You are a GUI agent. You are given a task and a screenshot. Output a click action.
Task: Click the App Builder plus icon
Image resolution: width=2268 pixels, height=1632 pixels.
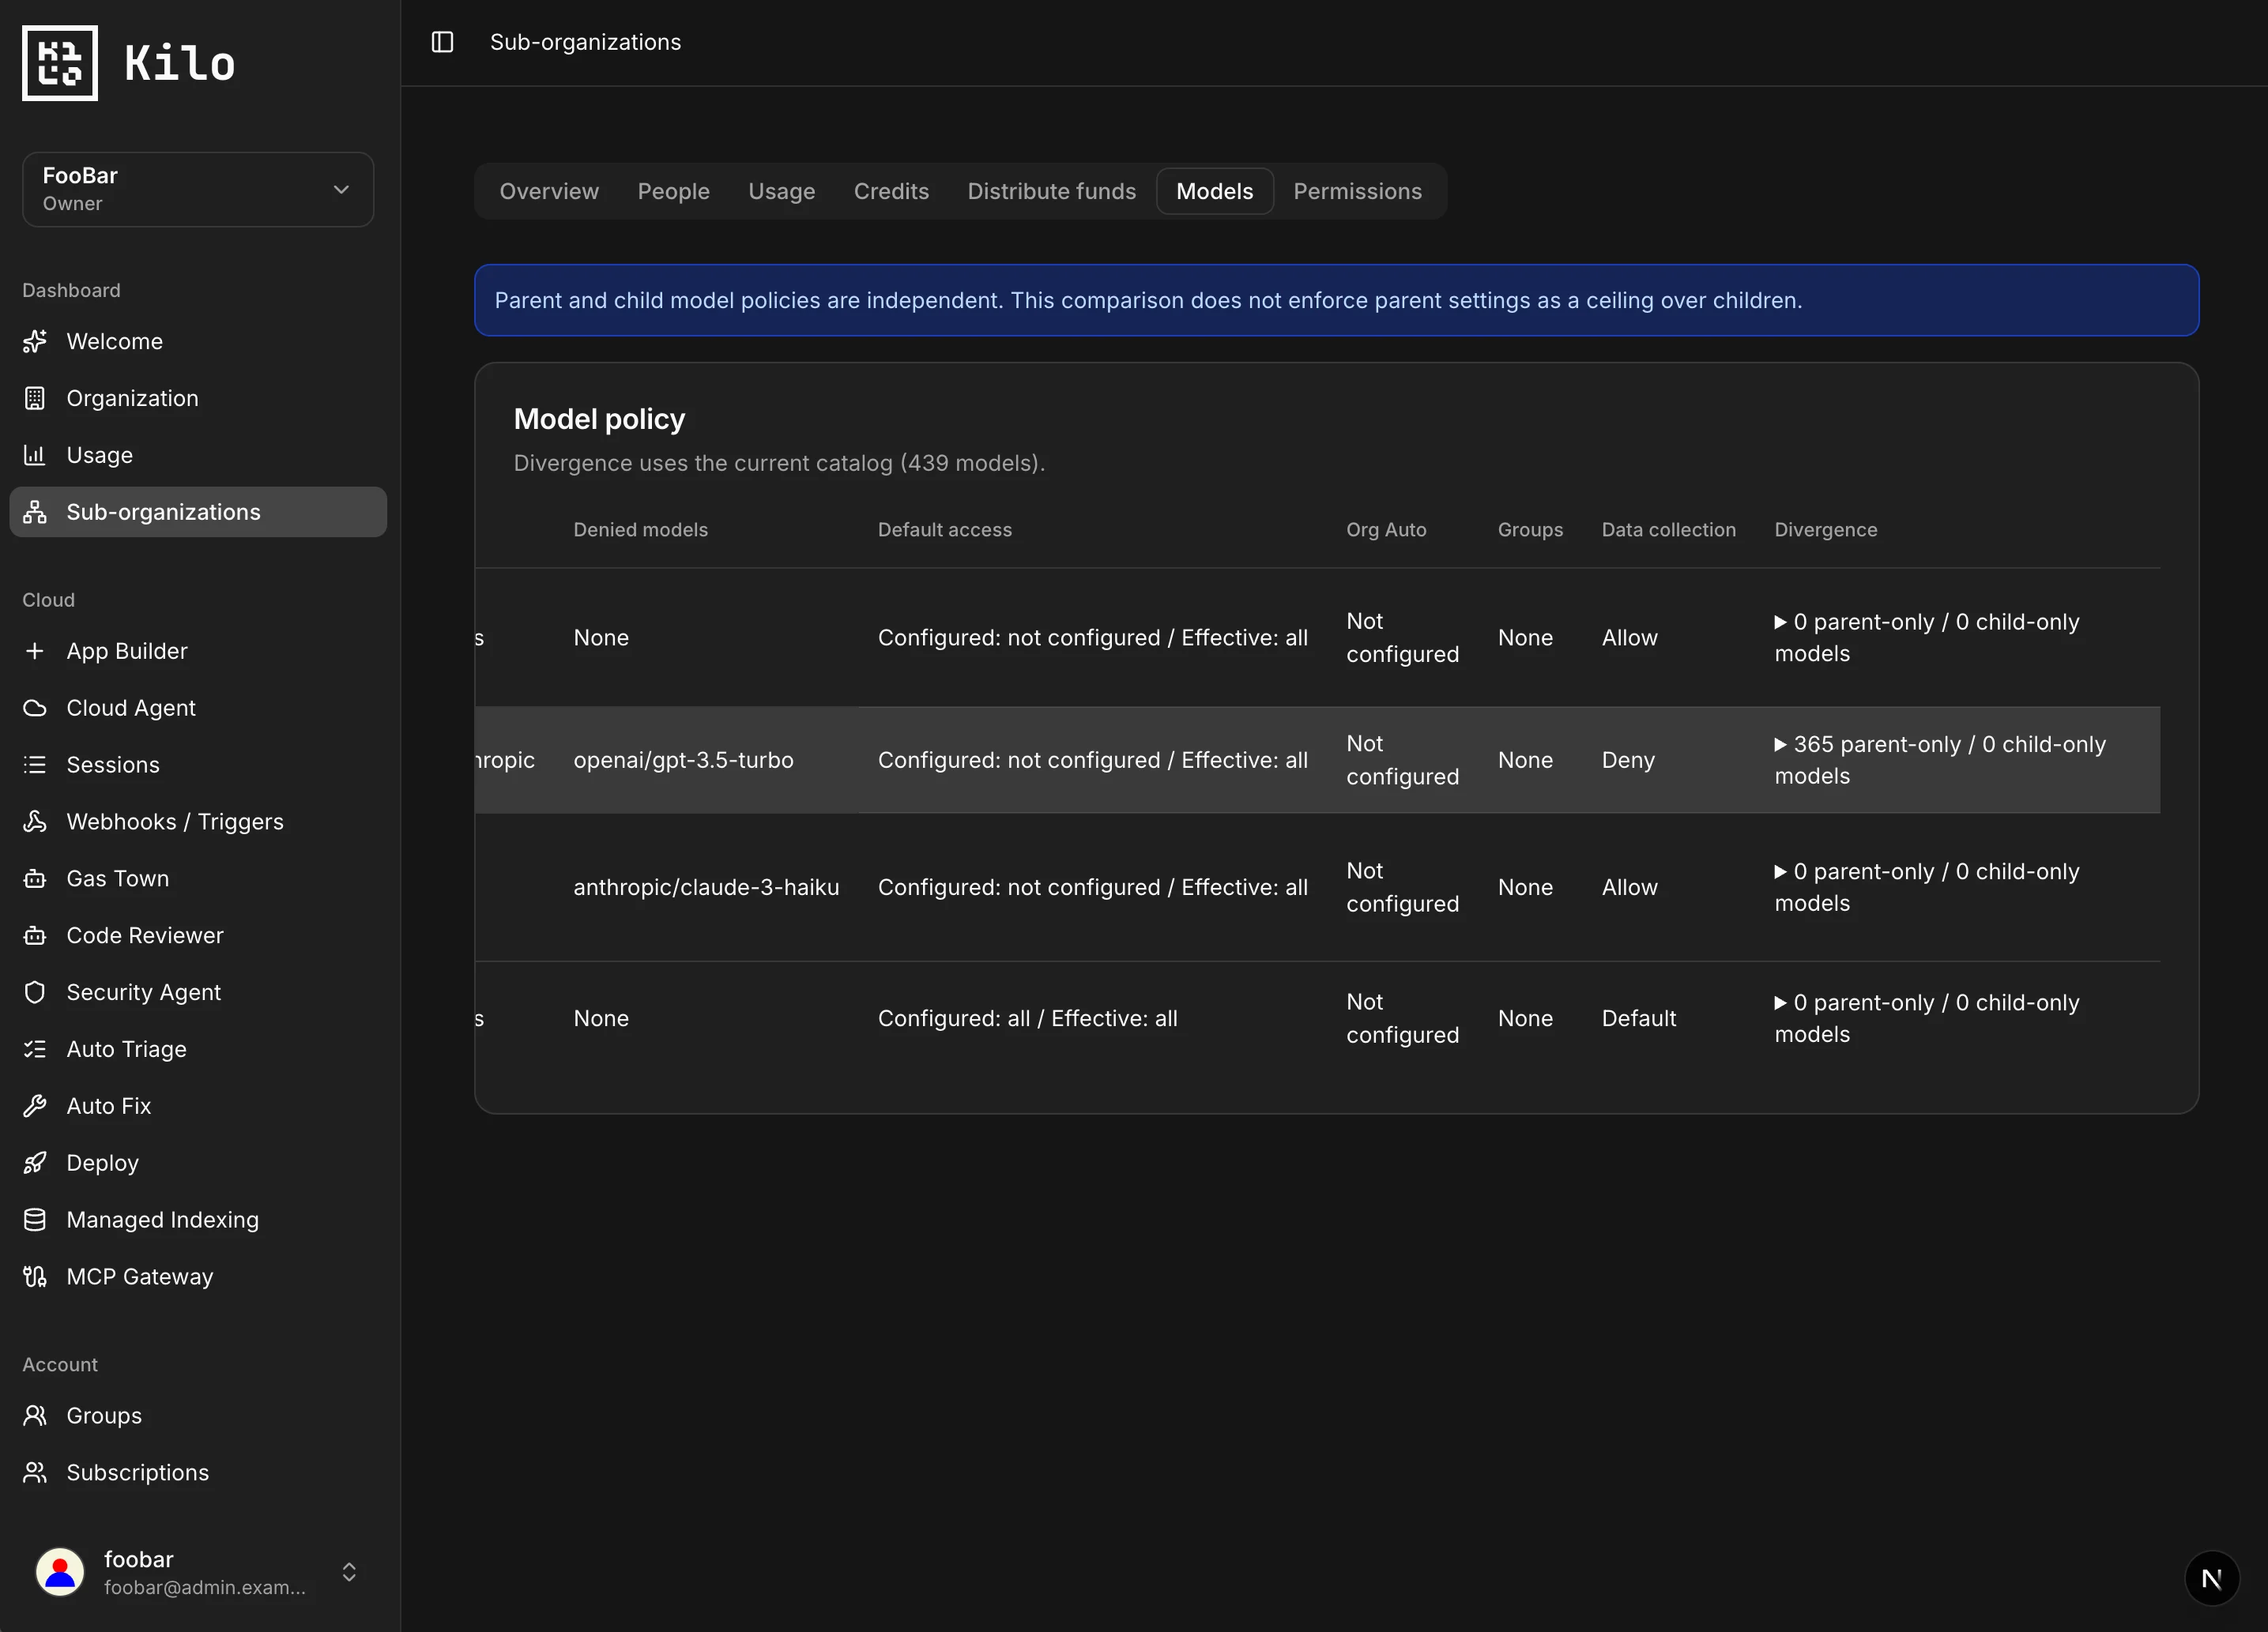point(35,651)
